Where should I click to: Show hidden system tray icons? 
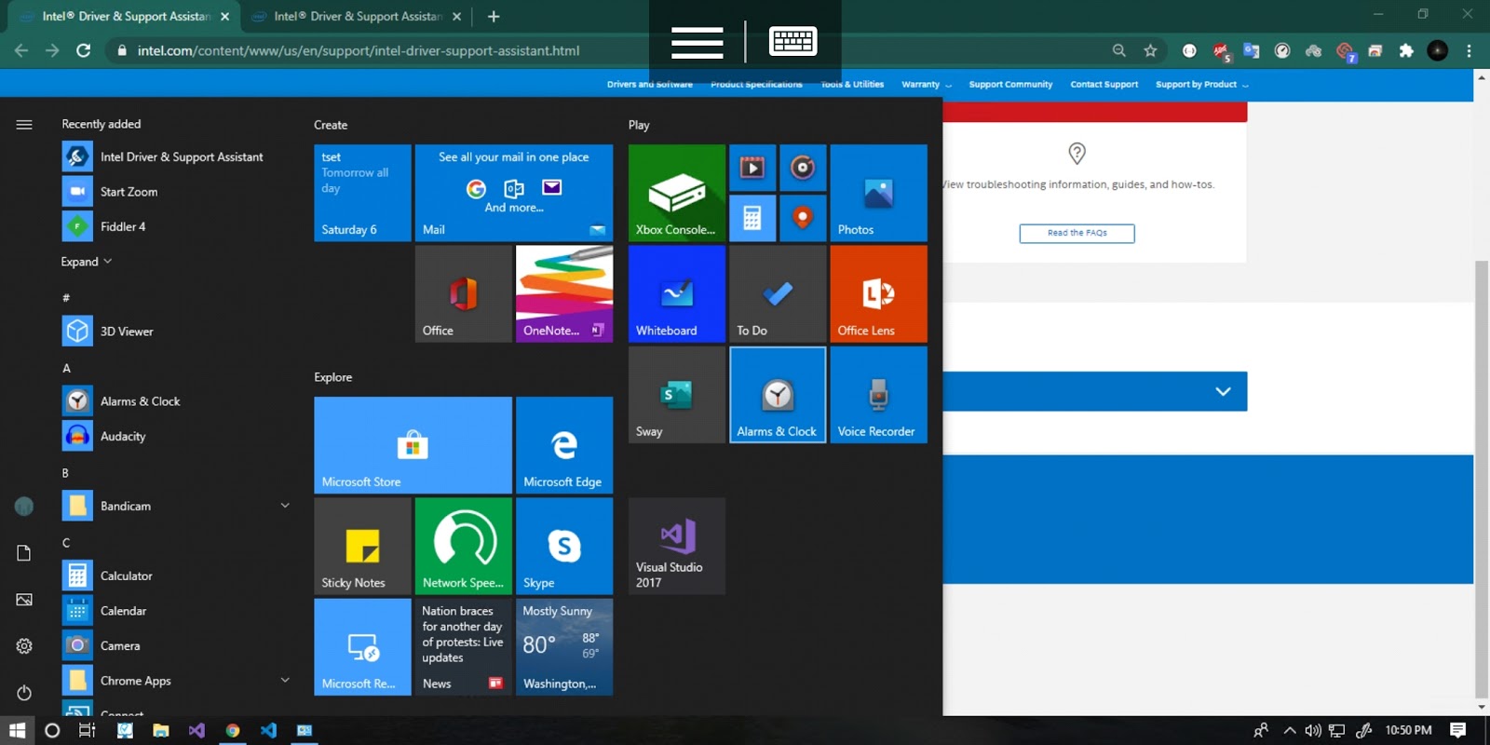pyautogui.click(x=1290, y=730)
